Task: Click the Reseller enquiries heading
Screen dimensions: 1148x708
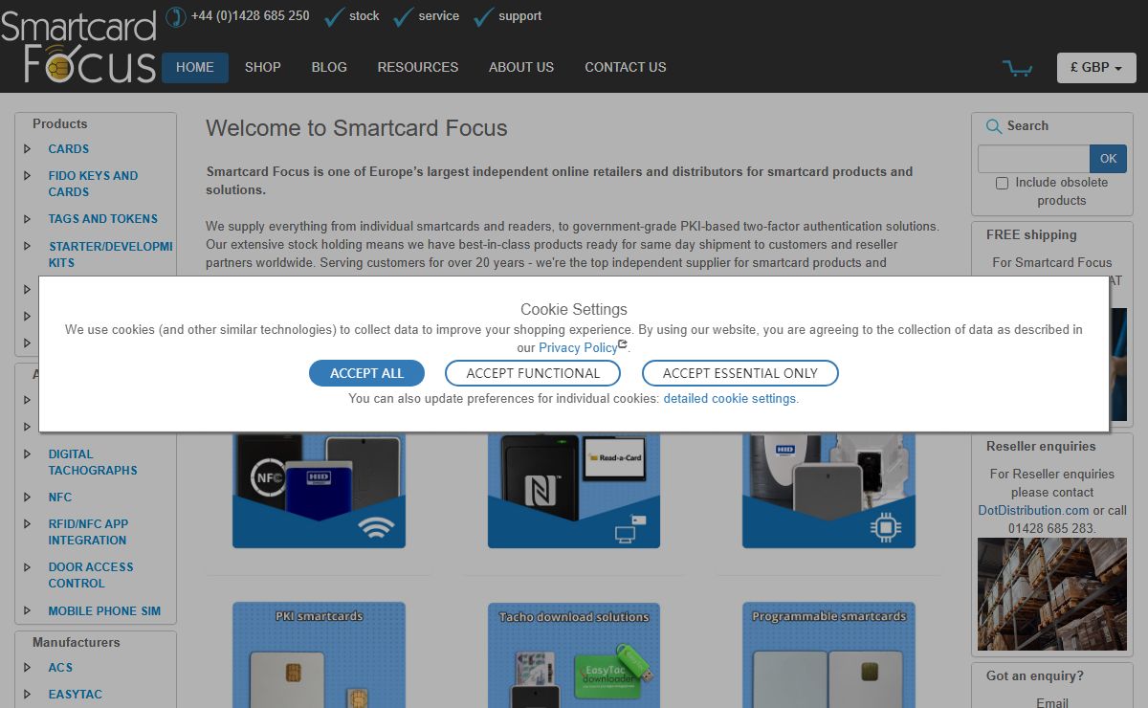Action: click(x=1041, y=447)
